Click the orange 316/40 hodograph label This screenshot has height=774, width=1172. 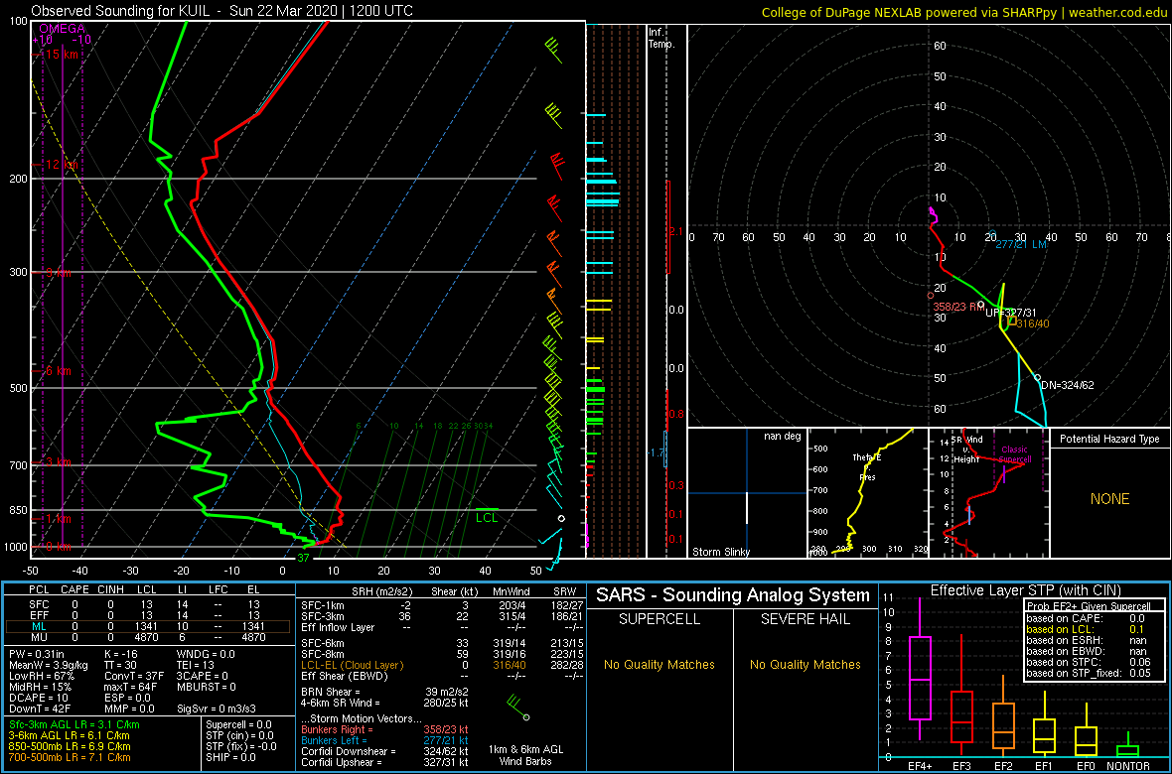(x=1033, y=322)
